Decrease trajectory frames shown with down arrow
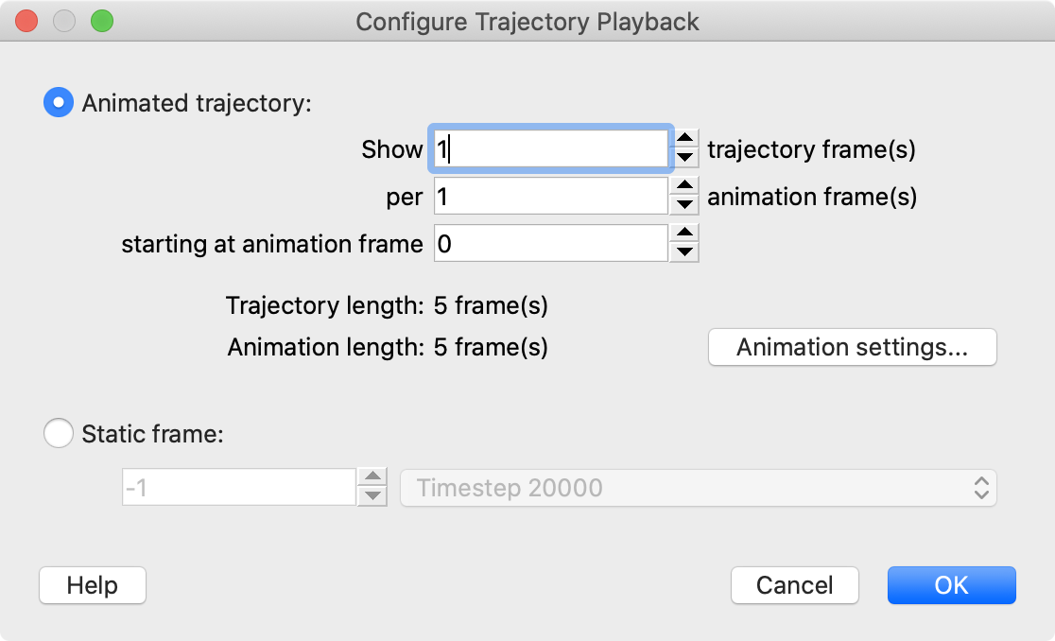 [685, 158]
